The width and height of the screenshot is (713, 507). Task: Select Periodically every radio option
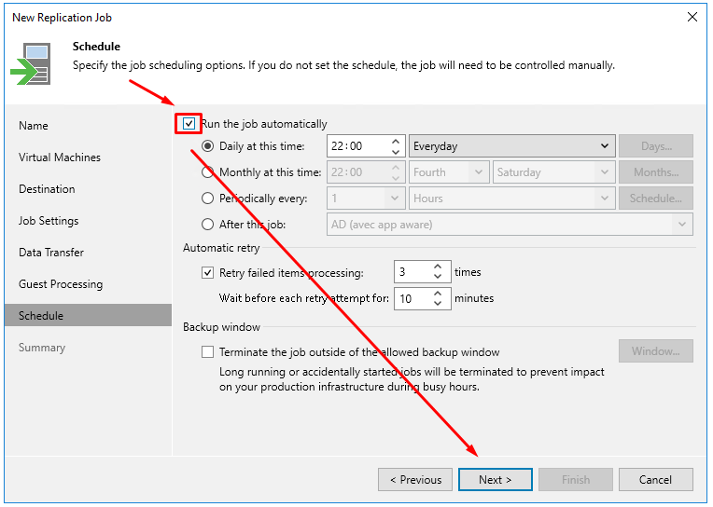pyautogui.click(x=207, y=199)
